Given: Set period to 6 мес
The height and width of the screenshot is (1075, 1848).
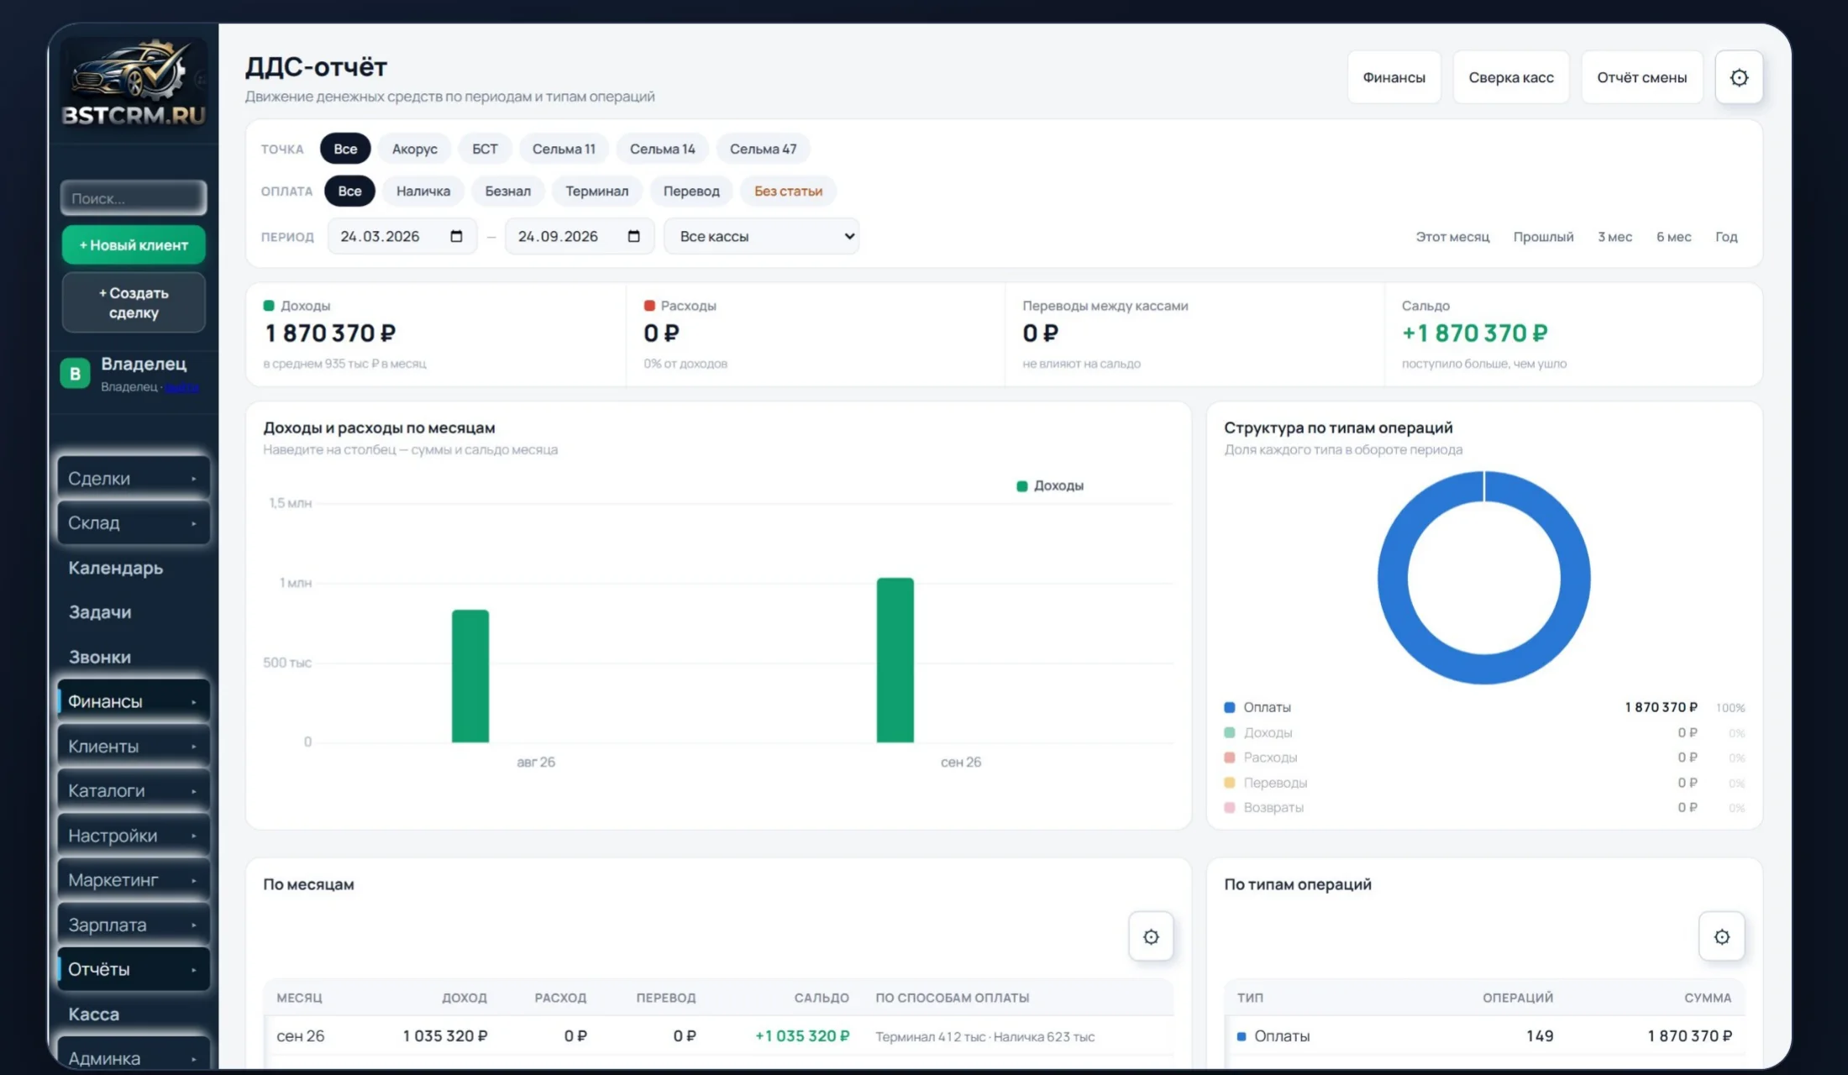Looking at the screenshot, I should pyautogui.click(x=1673, y=237).
